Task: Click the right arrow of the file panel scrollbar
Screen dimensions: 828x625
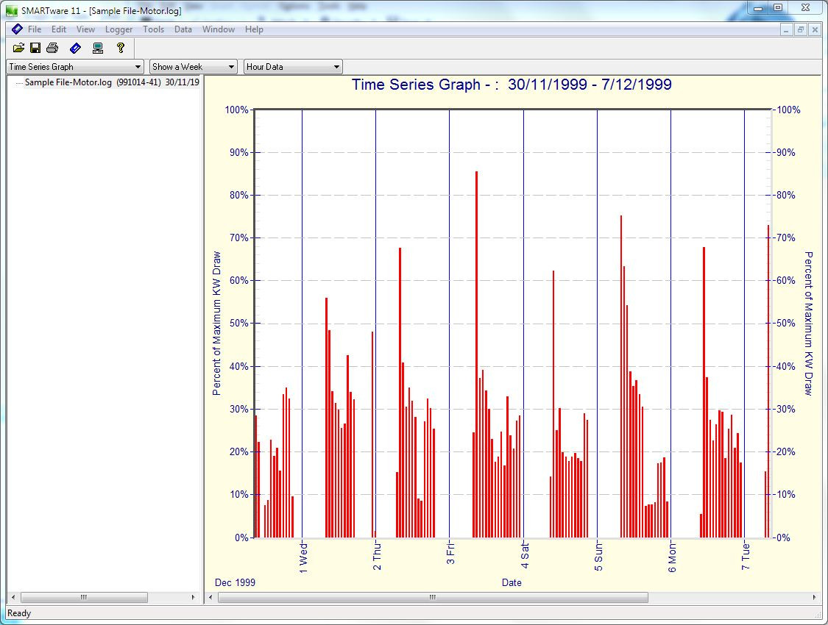Action: 193,598
